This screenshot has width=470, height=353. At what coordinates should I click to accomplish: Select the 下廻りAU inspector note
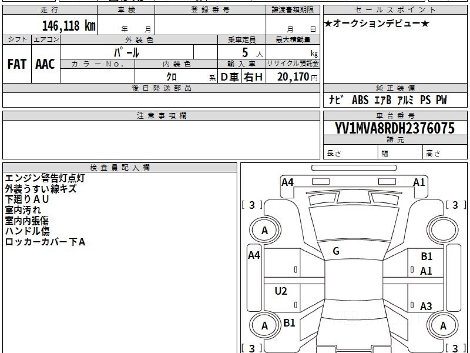27,199
